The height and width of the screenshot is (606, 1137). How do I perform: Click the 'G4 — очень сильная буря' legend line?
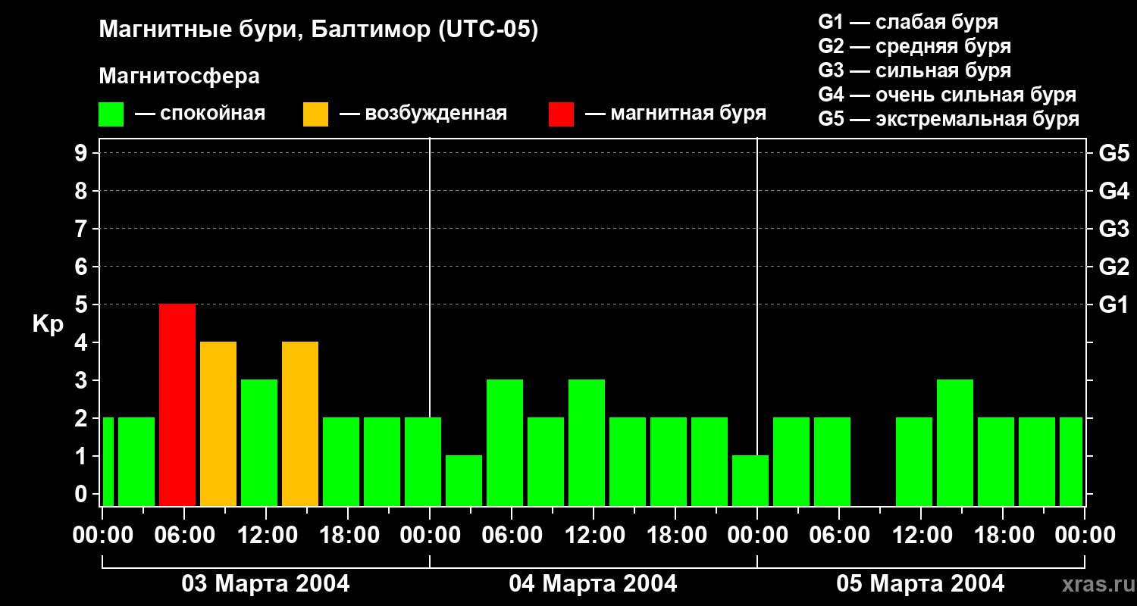coord(947,95)
